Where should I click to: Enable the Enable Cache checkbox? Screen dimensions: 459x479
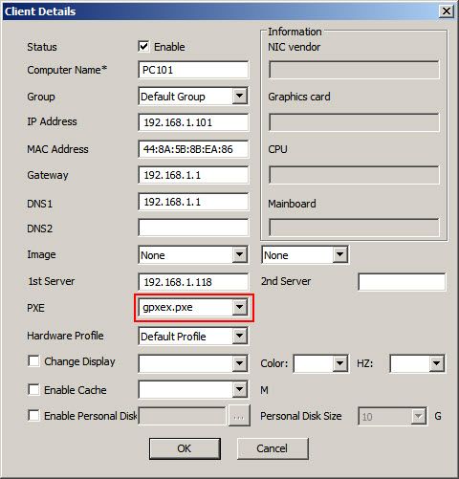click(x=33, y=390)
